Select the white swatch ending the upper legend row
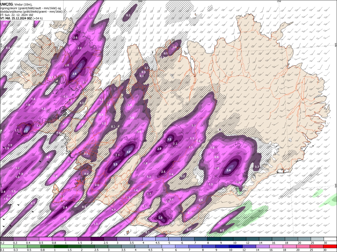 330,239
